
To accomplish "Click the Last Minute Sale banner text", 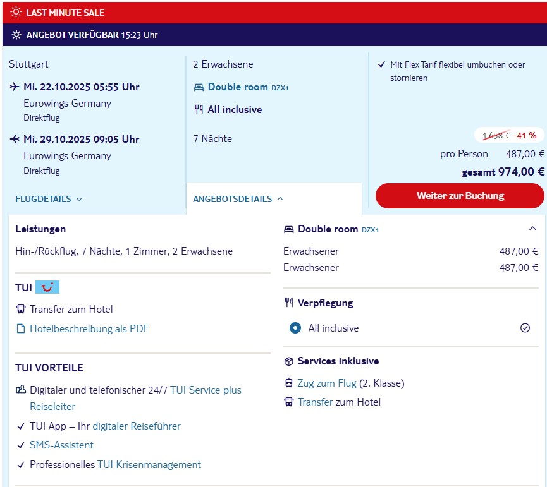I will click(x=65, y=13).
